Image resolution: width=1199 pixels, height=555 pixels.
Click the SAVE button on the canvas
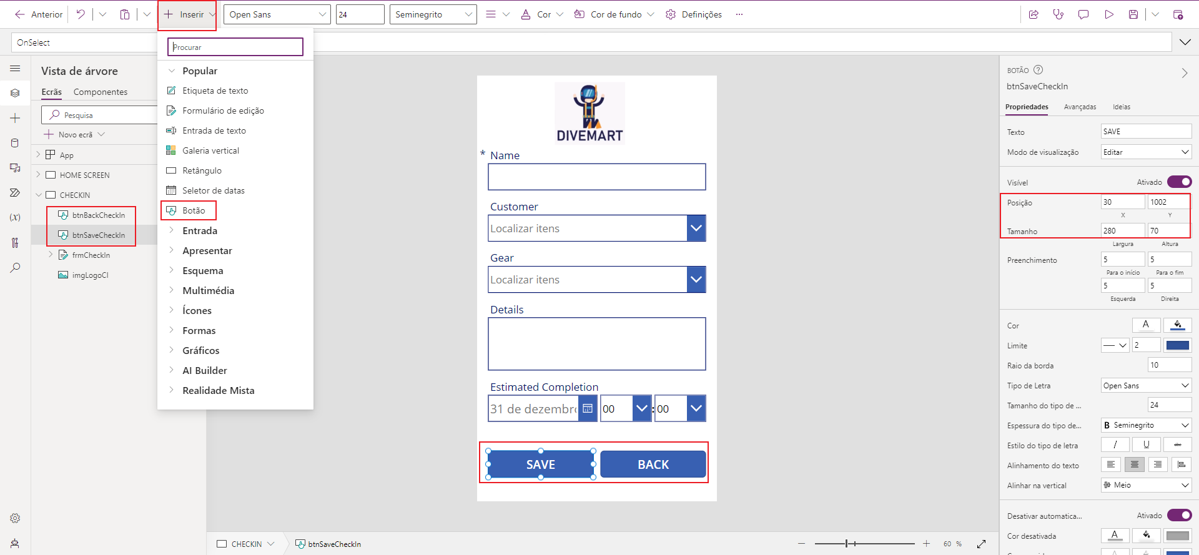(541, 464)
